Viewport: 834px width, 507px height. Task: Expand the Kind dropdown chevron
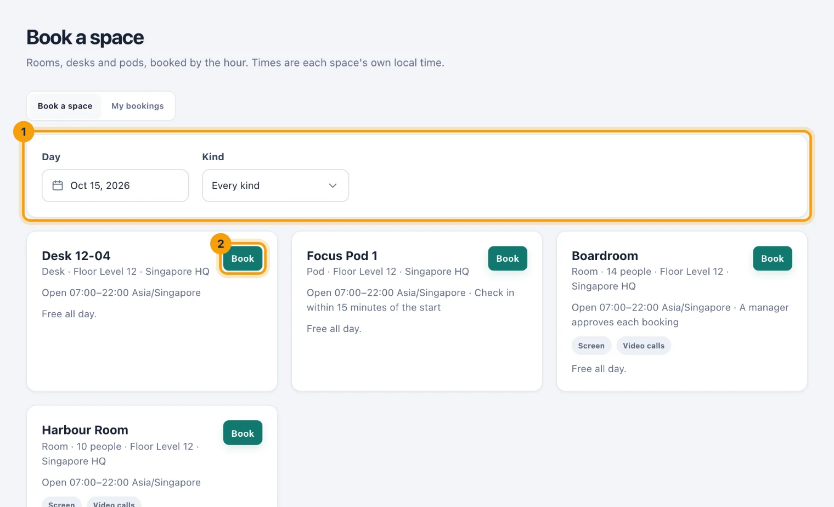click(333, 185)
